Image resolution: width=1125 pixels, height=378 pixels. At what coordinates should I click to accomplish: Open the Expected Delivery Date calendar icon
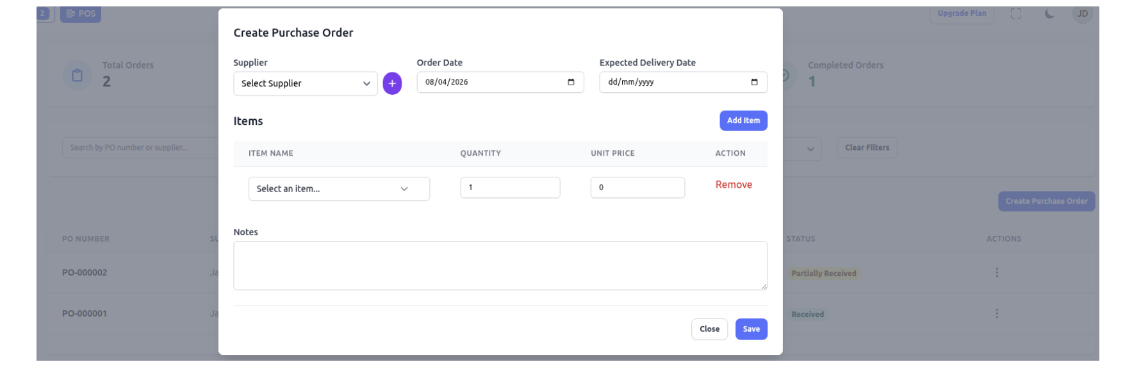point(754,82)
